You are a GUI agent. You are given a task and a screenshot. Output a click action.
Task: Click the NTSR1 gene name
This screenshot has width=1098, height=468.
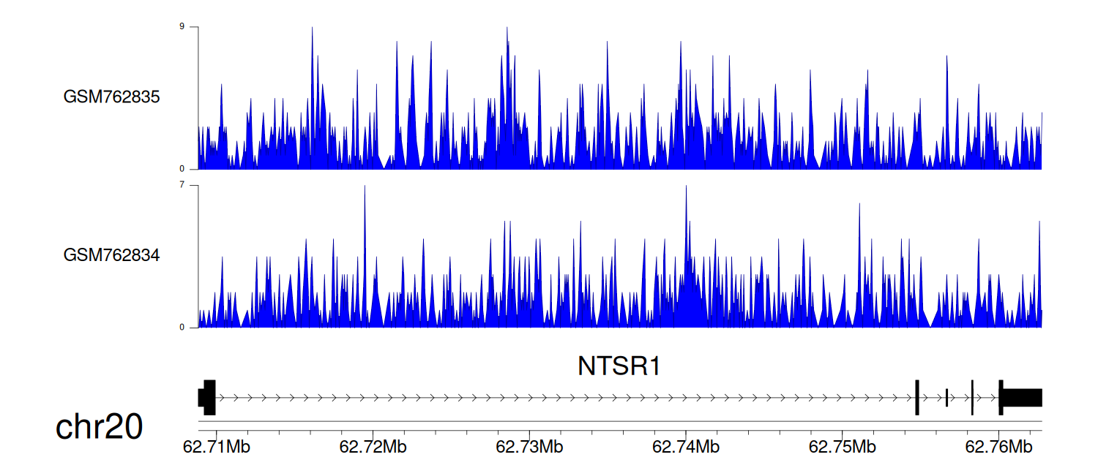tap(619, 366)
